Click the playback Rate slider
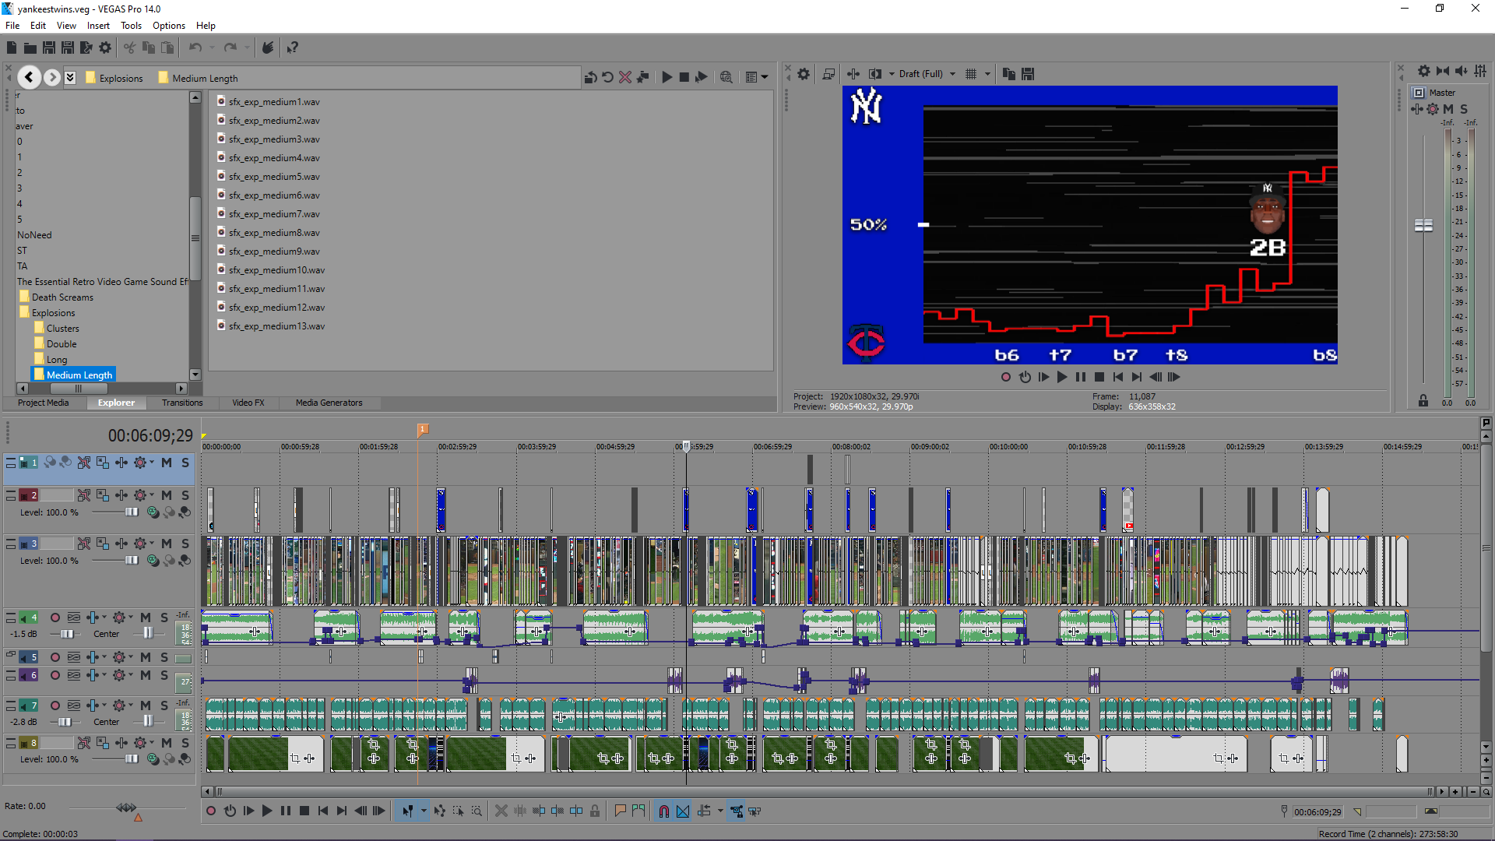Screen dimensions: 1495x841 coord(127,808)
